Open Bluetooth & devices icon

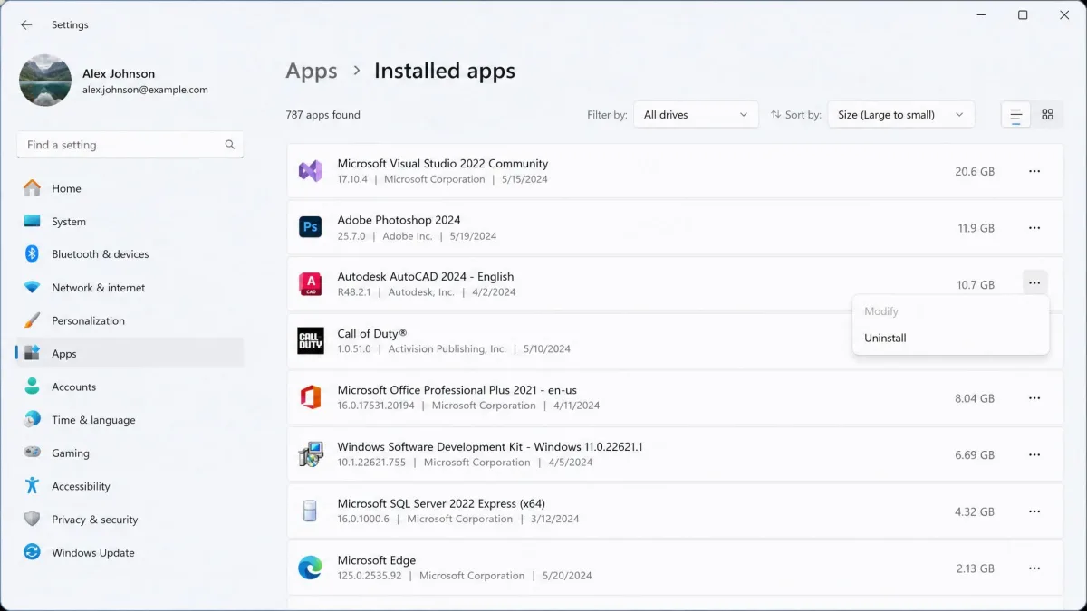pyautogui.click(x=33, y=254)
